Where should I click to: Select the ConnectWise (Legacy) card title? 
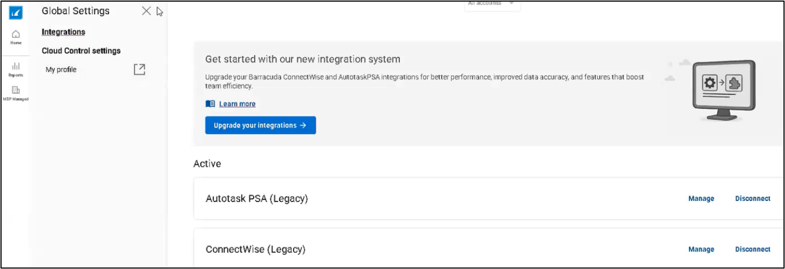click(255, 249)
